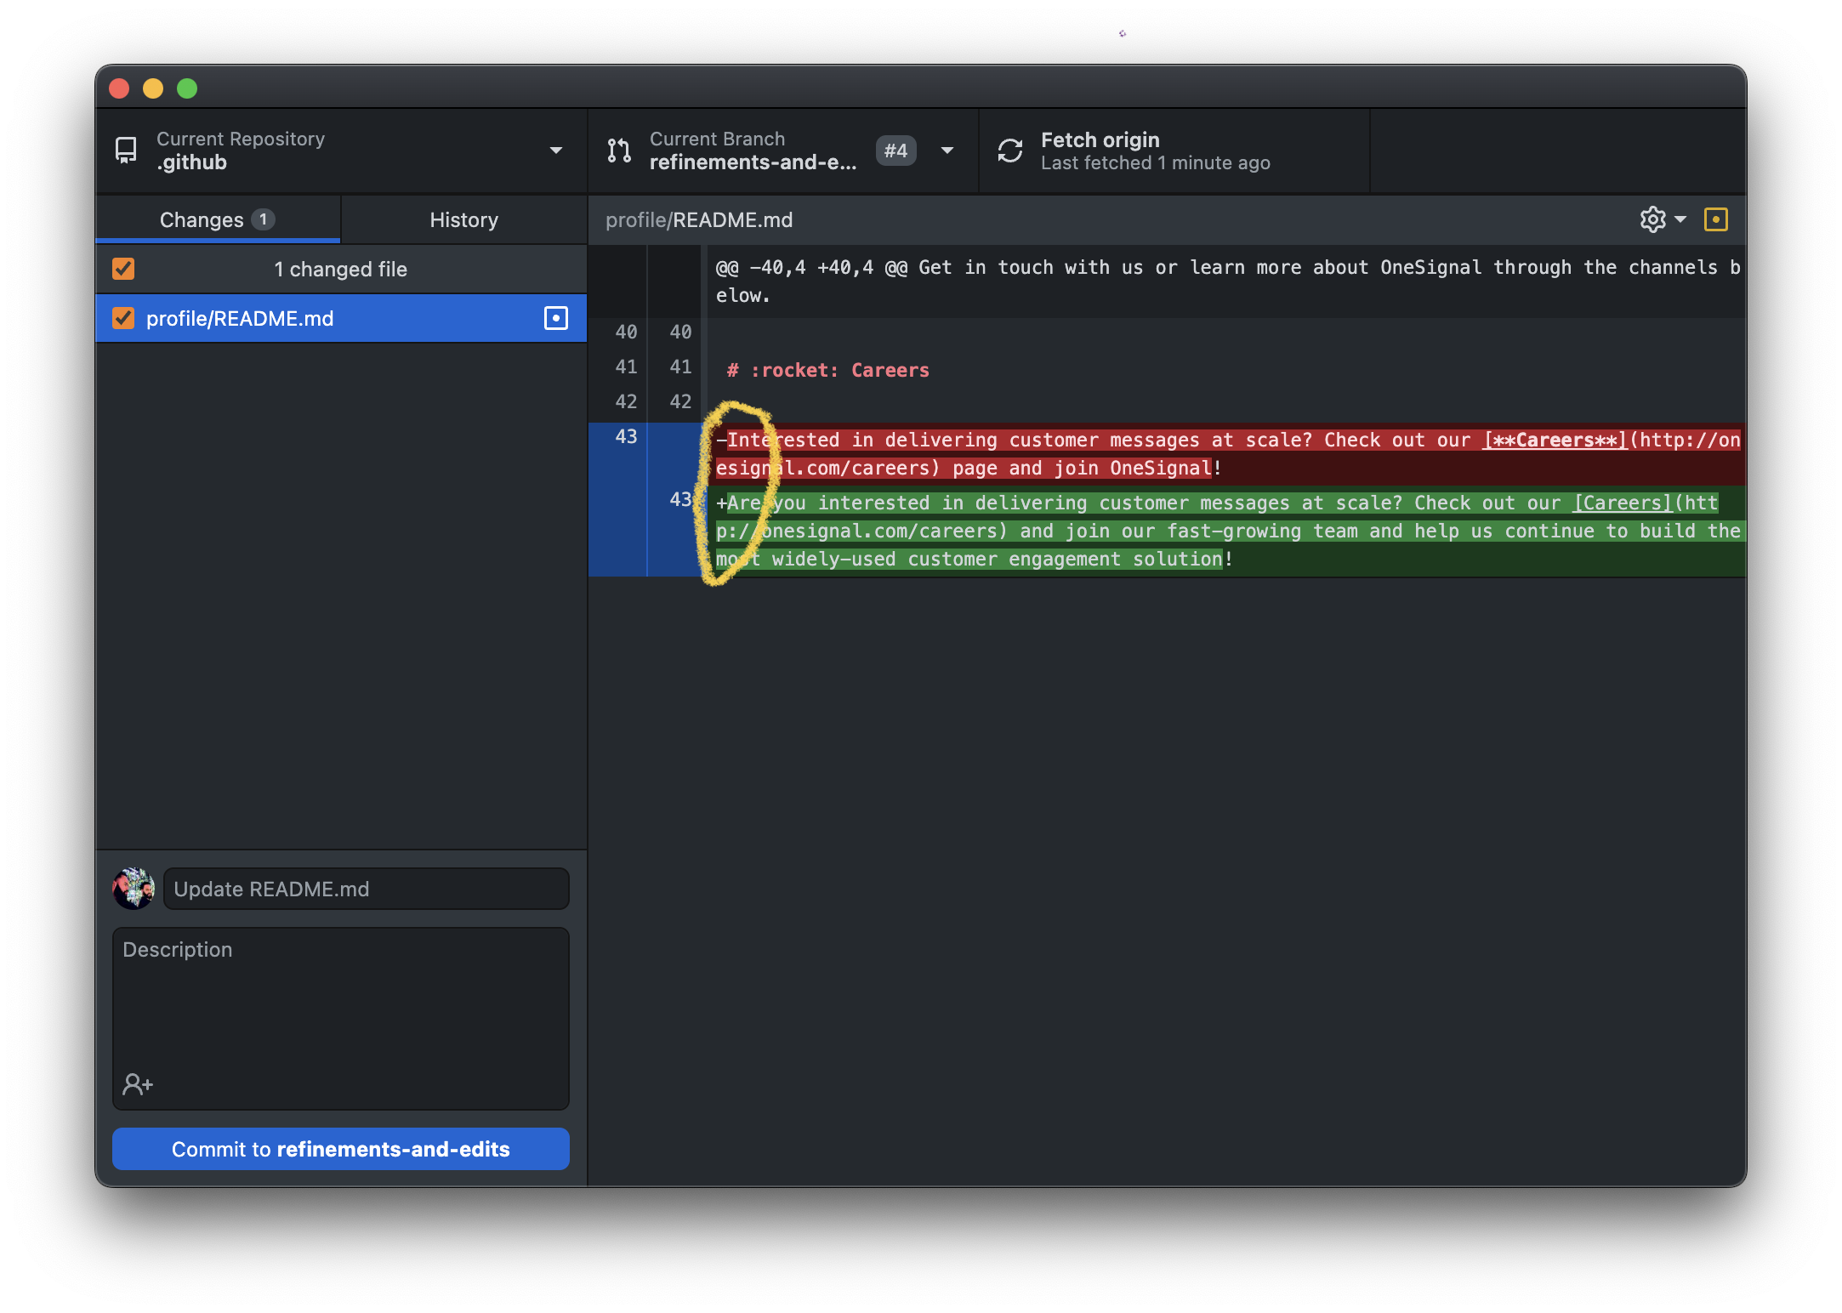Click the add co-authors person icon
The image size is (1842, 1313).
tap(137, 1083)
